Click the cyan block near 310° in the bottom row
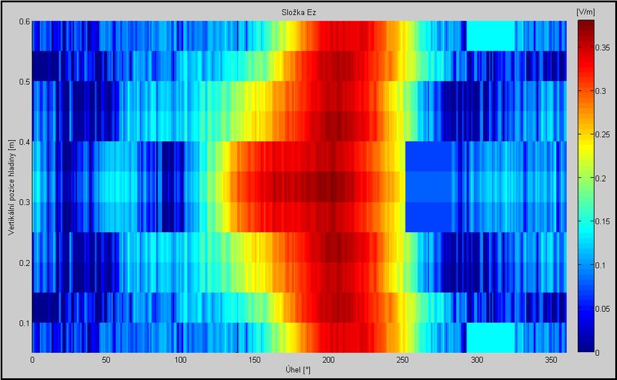 click(490, 337)
